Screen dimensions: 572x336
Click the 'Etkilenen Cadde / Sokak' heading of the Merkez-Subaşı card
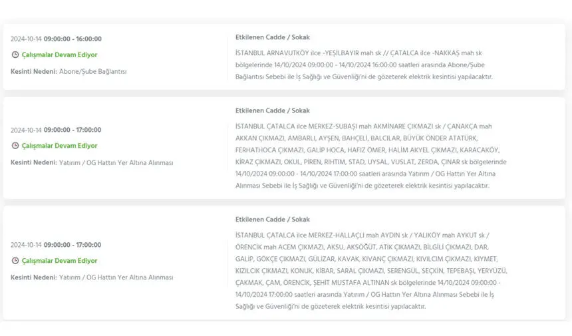click(x=272, y=110)
